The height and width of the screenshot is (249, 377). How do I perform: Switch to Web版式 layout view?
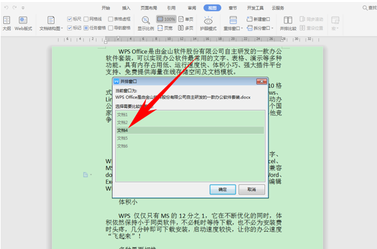23,23
